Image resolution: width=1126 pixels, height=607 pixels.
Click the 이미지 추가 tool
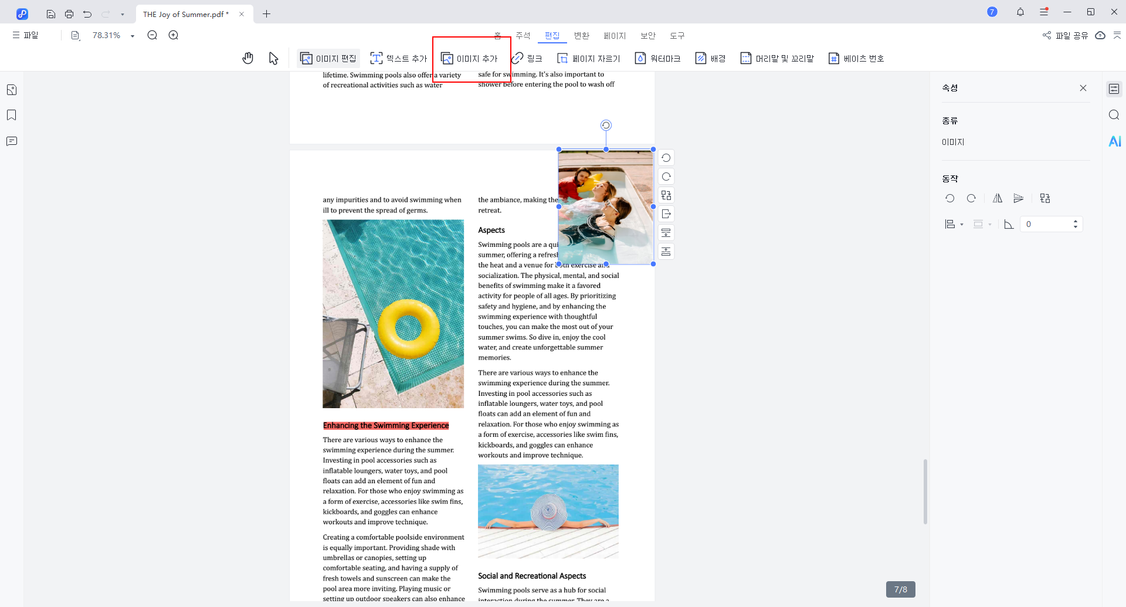click(470, 58)
